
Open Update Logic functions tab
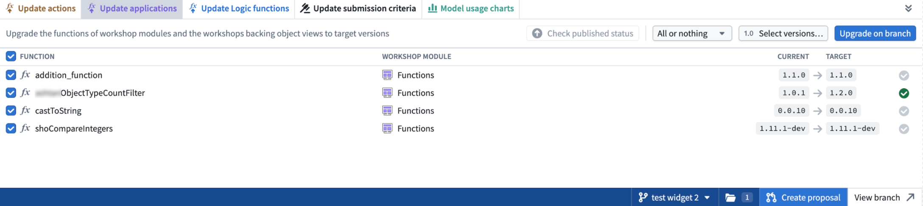(x=239, y=8)
